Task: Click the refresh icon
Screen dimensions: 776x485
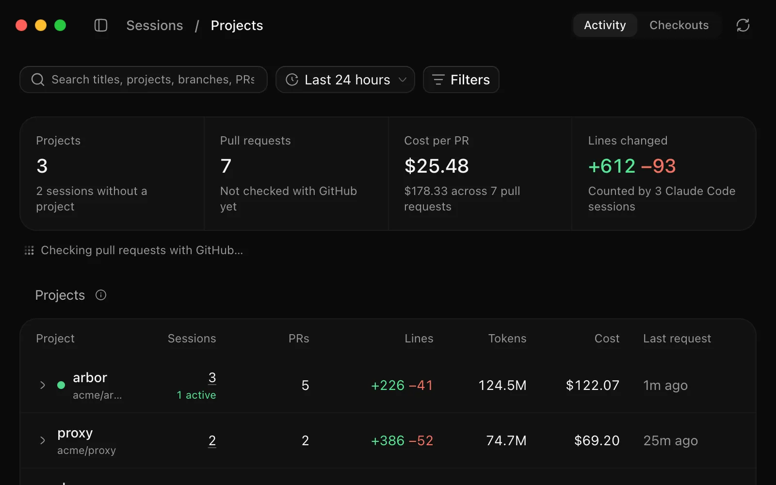Action: tap(743, 25)
